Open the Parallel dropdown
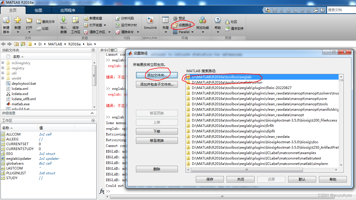The image size is (356, 200). 192,32
